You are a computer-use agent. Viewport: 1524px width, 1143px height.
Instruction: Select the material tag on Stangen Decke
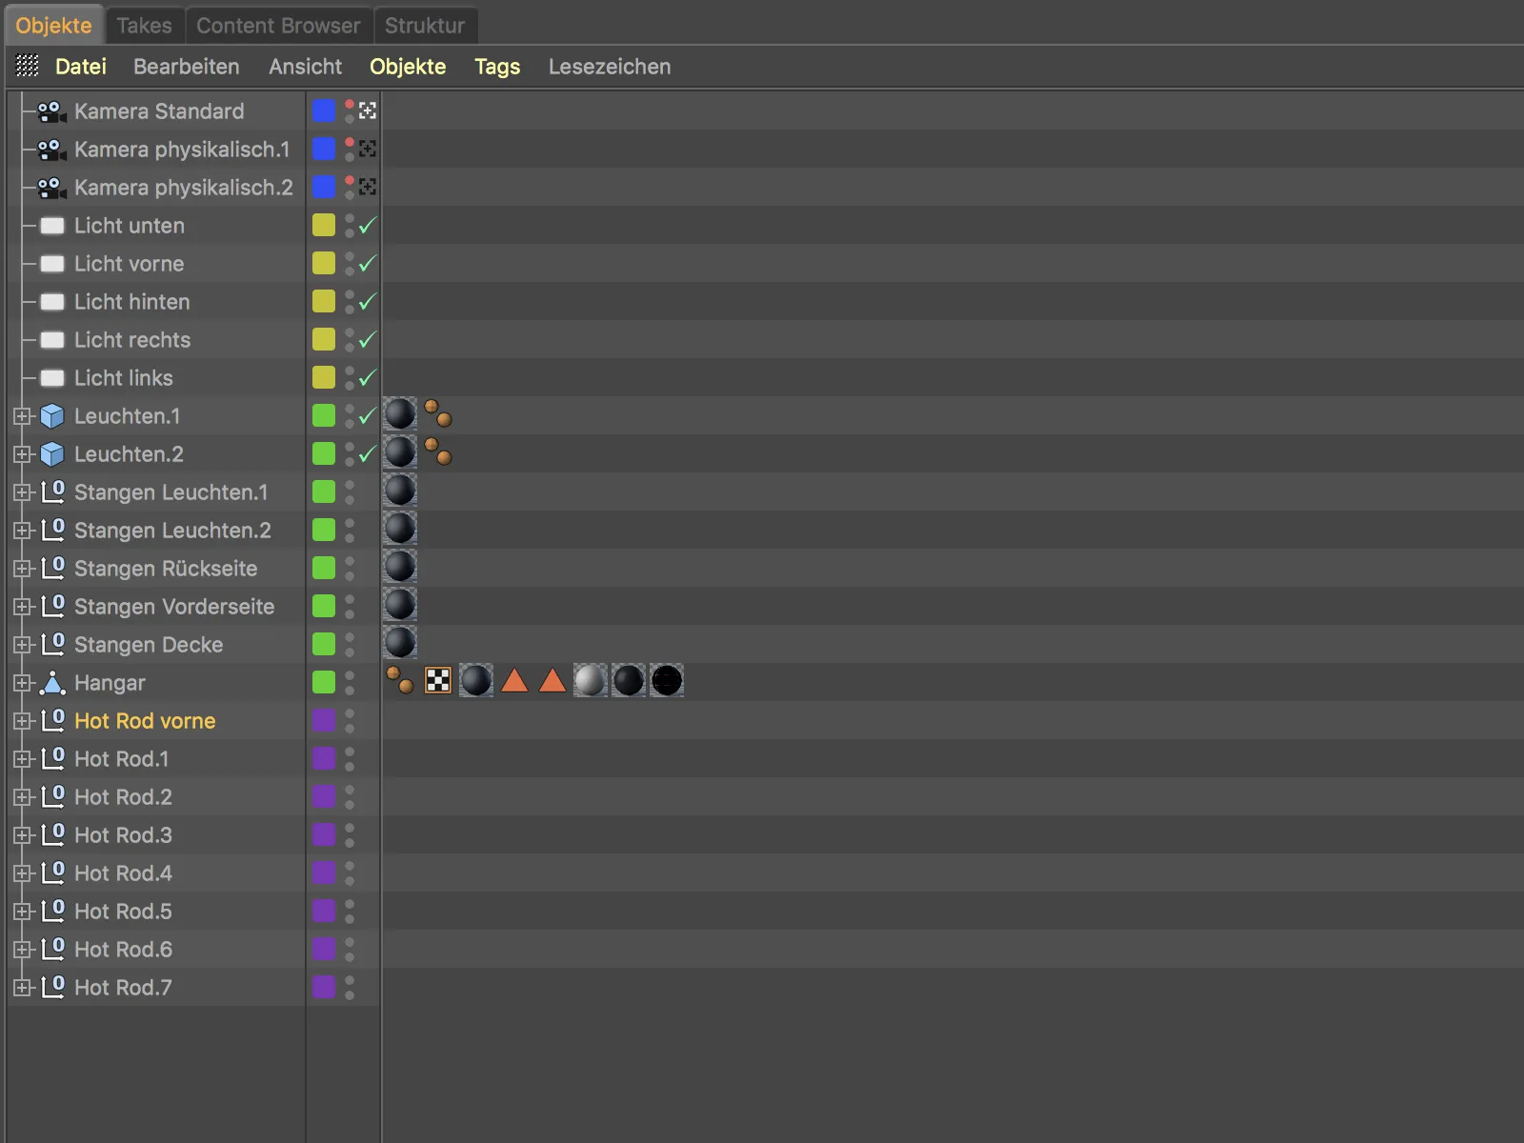point(400,643)
